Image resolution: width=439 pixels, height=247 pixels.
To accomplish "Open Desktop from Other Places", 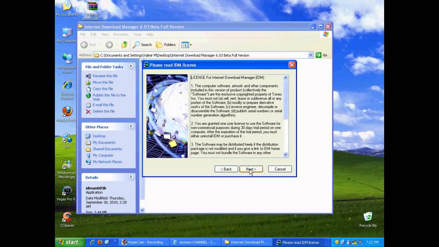I will point(99,136).
